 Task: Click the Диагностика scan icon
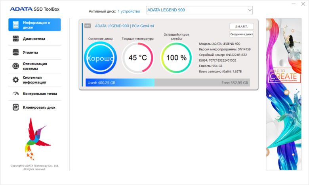[x=15, y=38]
